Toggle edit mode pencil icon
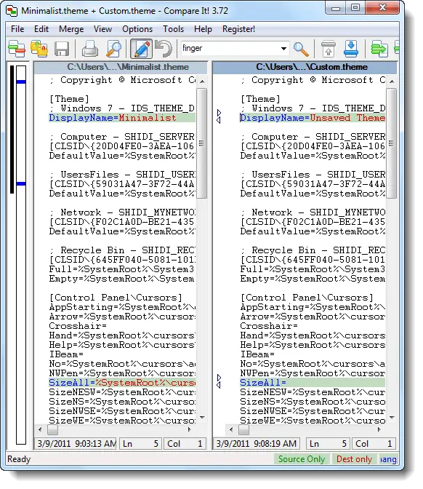This screenshot has height=489, width=423. tap(141, 49)
